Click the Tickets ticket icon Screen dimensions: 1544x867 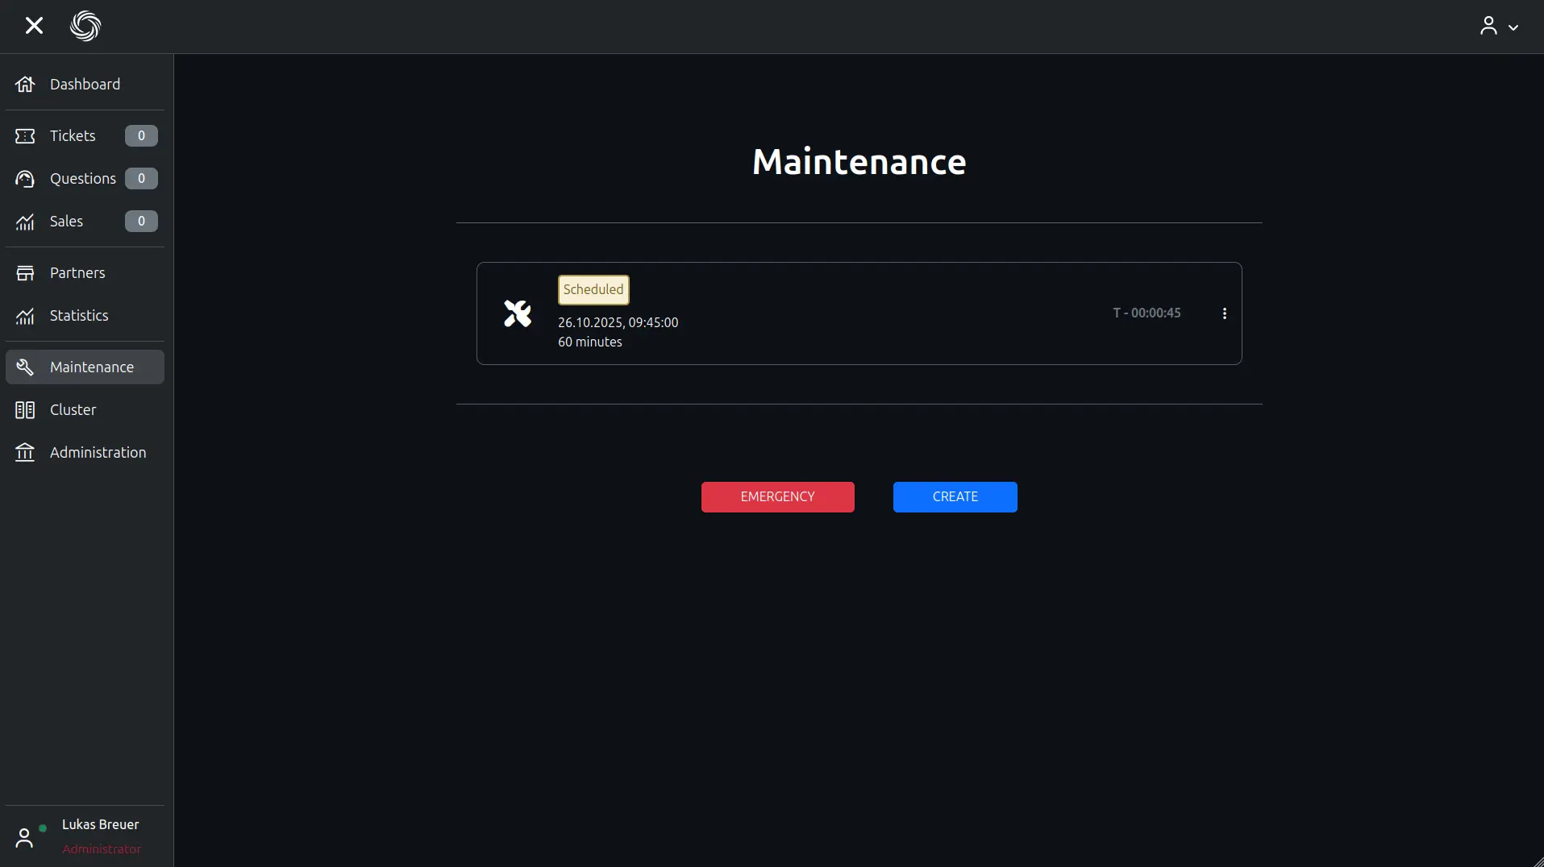[x=25, y=136]
